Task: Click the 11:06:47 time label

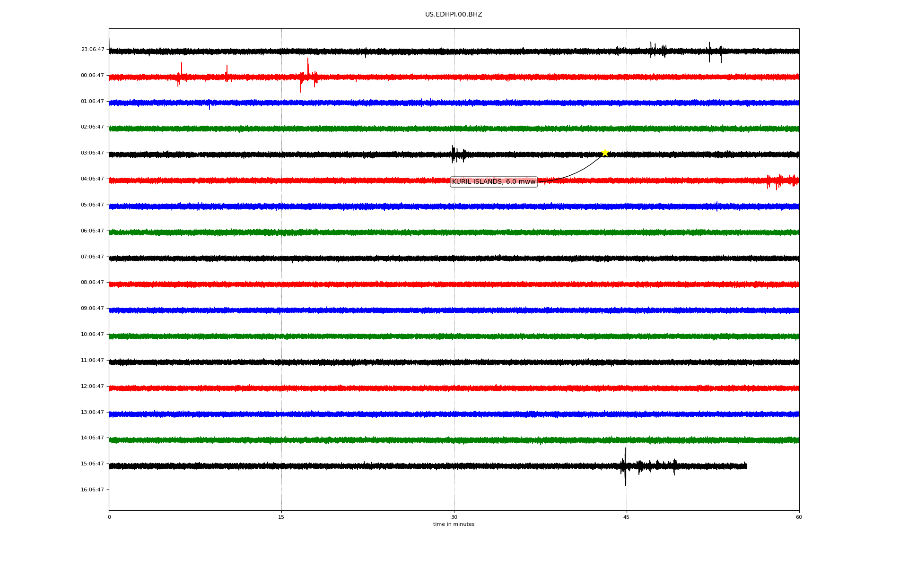Action: coord(93,361)
